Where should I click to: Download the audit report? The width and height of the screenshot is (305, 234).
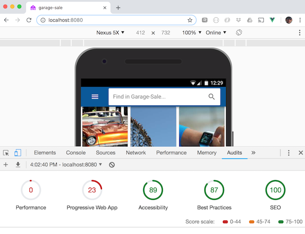[18, 165]
